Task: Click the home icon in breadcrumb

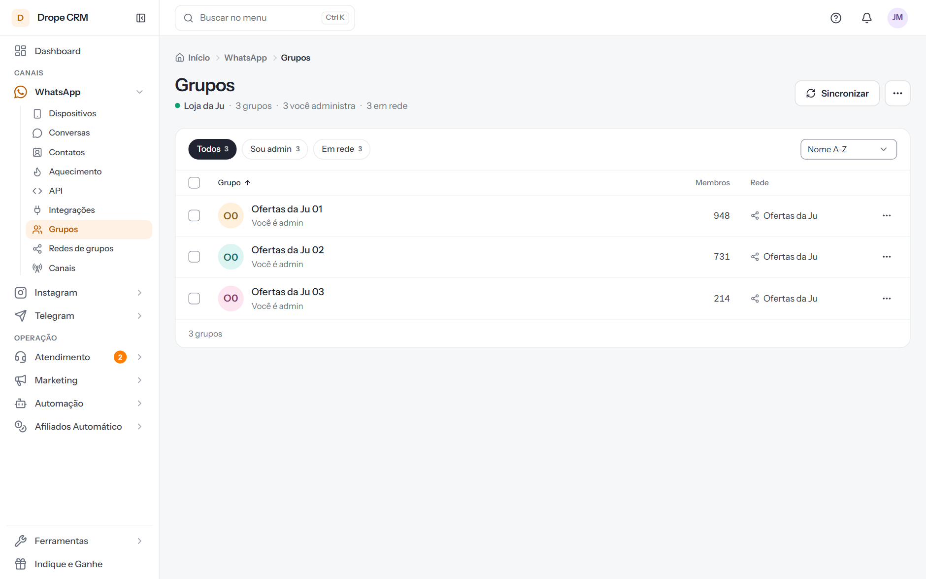Action: [180, 58]
